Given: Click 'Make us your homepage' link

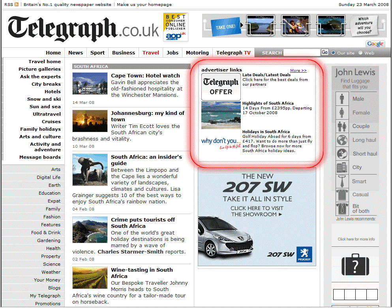Looking at the screenshot, I should [x=144, y=4].
